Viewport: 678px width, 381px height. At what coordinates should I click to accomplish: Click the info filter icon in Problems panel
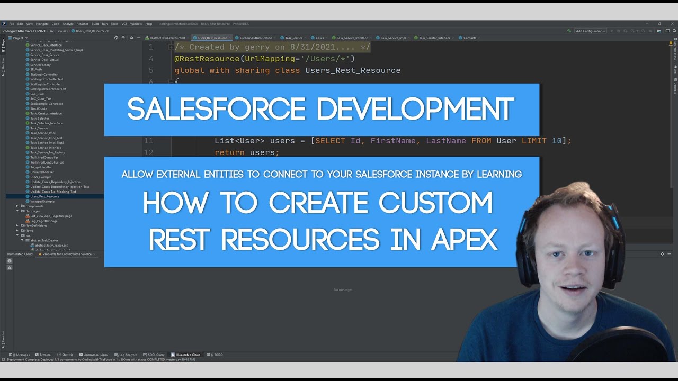[x=9, y=261]
